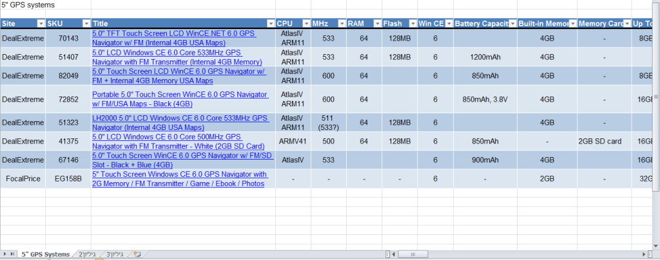Open the LH2000 5.0" LCD GPS link
This screenshot has height=260, width=660.
click(180, 122)
